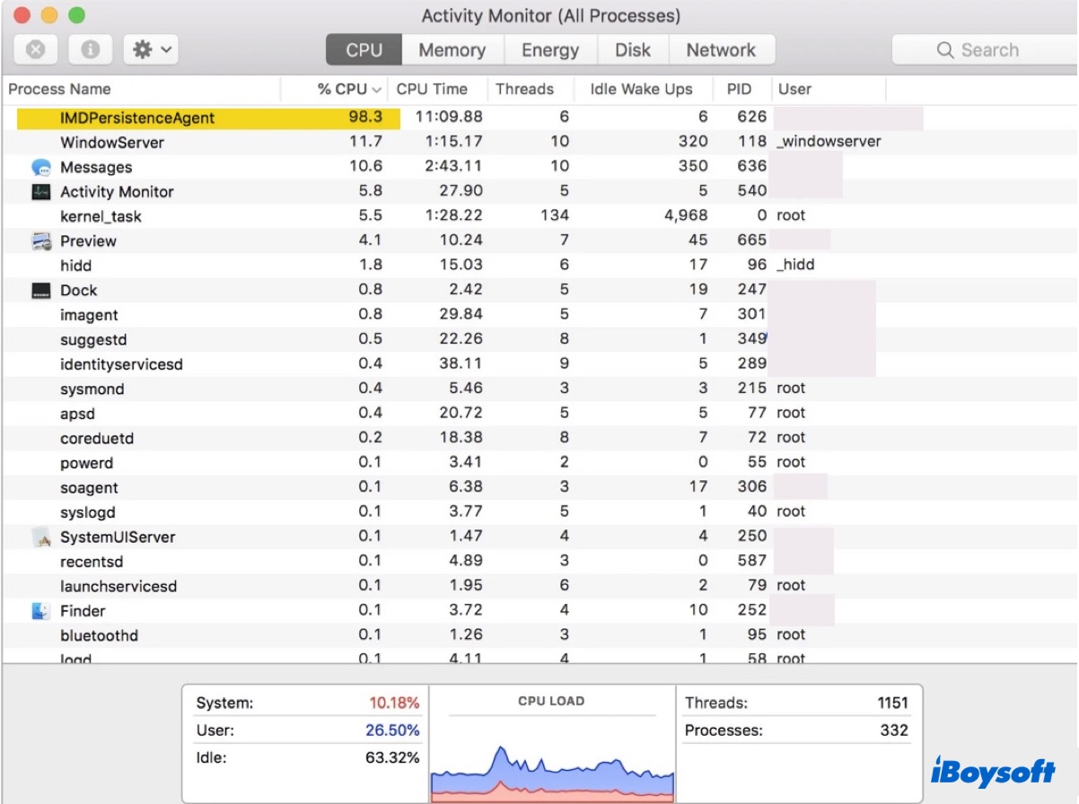Switch to the Memory tab
This screenshot has width=1079, height=804.
click(x=452, y=50)
